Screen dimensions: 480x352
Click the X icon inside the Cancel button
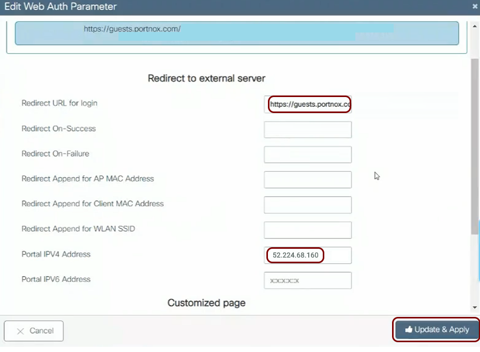click(21, 331)
